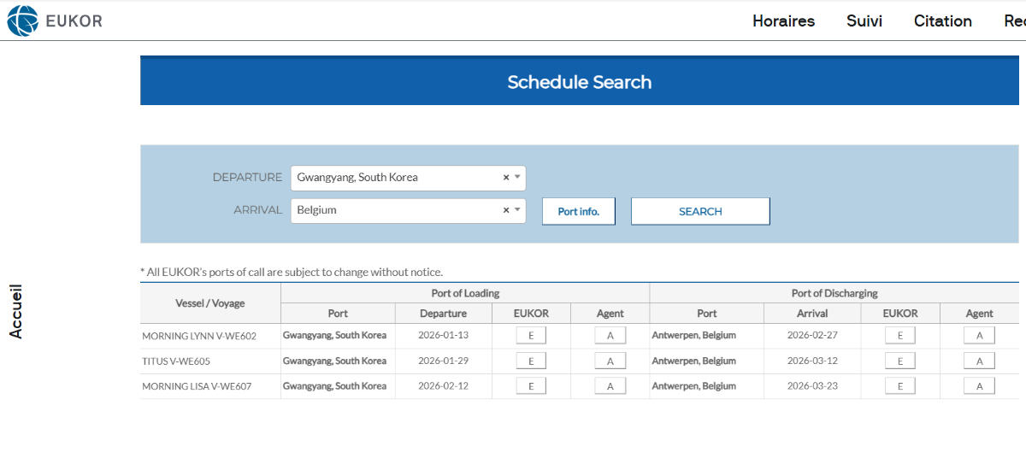This screenshot has width=1026, height=464.
Task: Select the Citation menu item
Action: point(942,21)
